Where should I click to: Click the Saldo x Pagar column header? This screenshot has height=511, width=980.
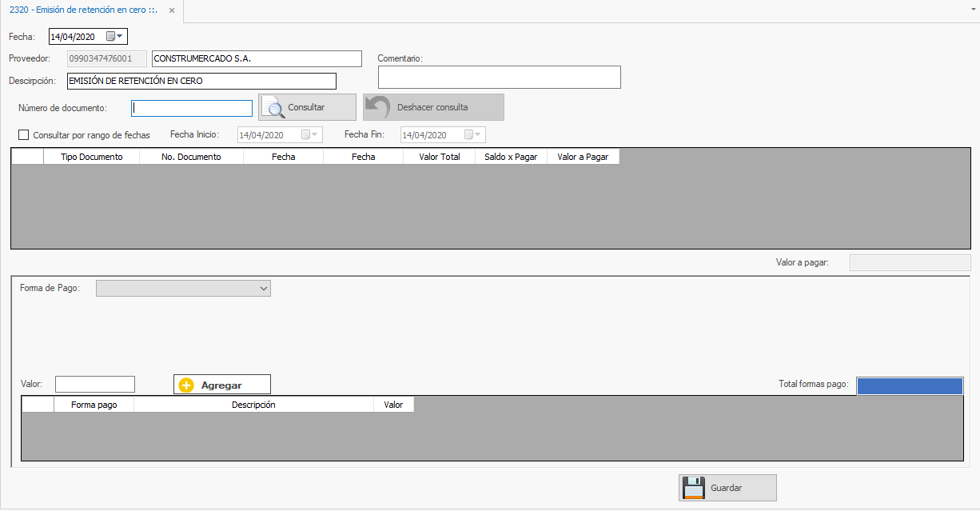coord(511,157)
